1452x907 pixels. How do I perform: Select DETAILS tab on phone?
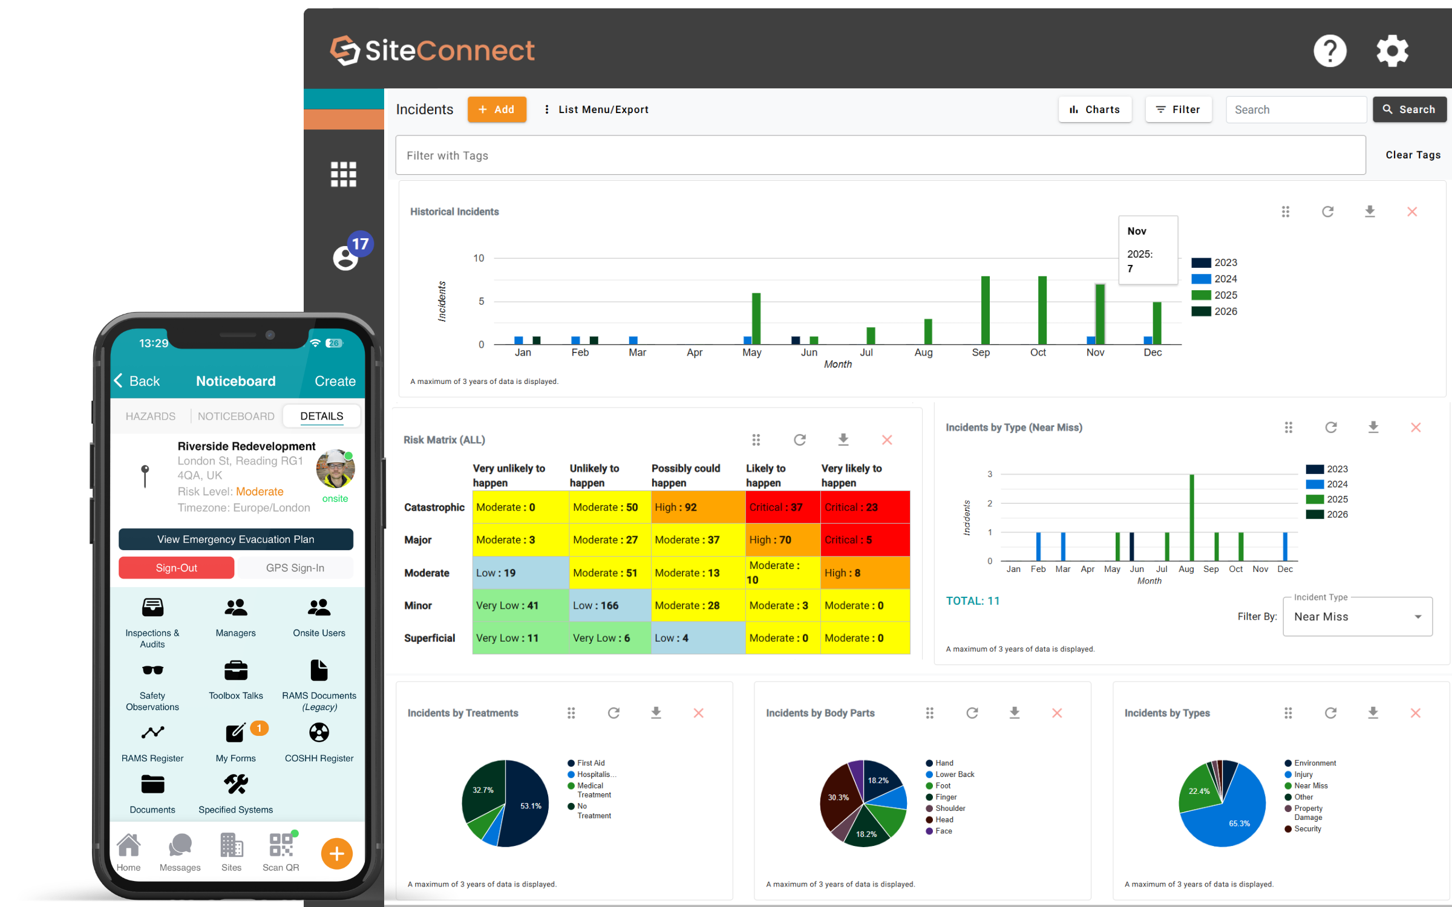[321, 416]
